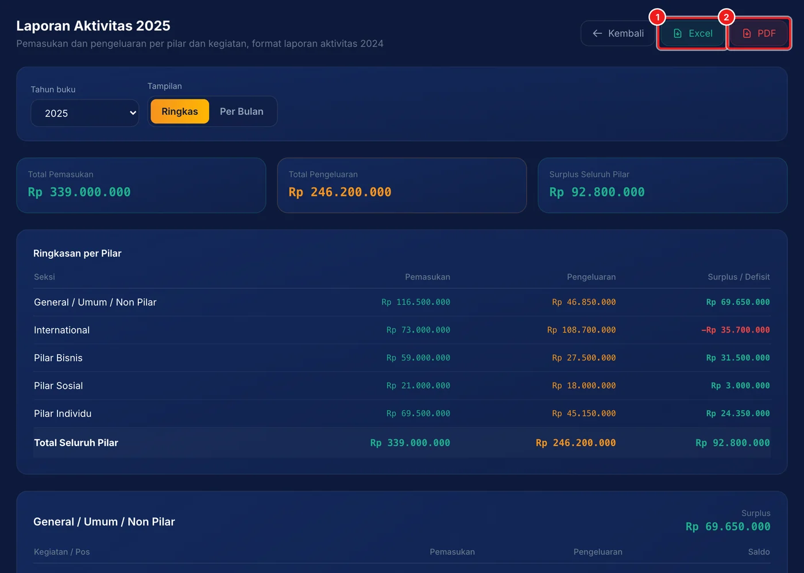Click the total Pemasukan Rp 339.000.000 in the table

pyautogui.click(x=410, y=443)
